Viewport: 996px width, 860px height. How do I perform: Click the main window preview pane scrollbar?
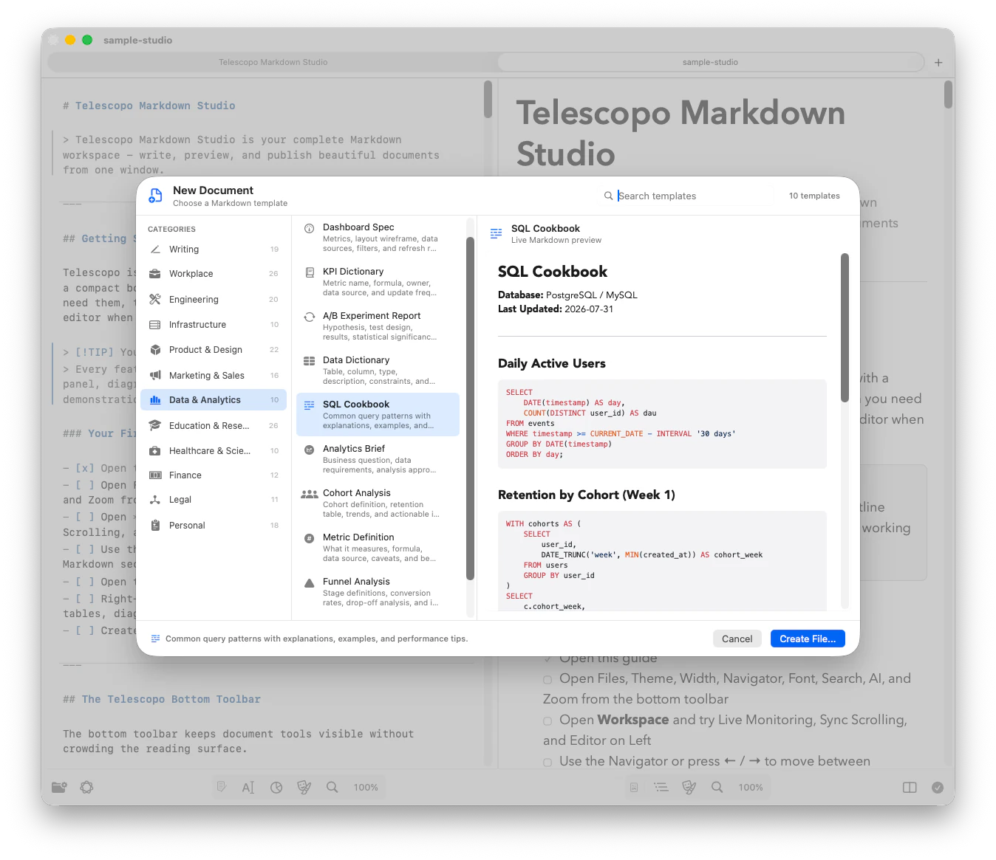pyautogui.click(x=948, y=94)
